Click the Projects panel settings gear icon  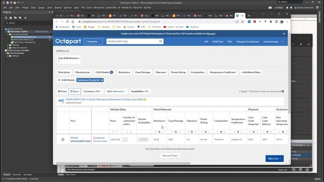(25, 18)
